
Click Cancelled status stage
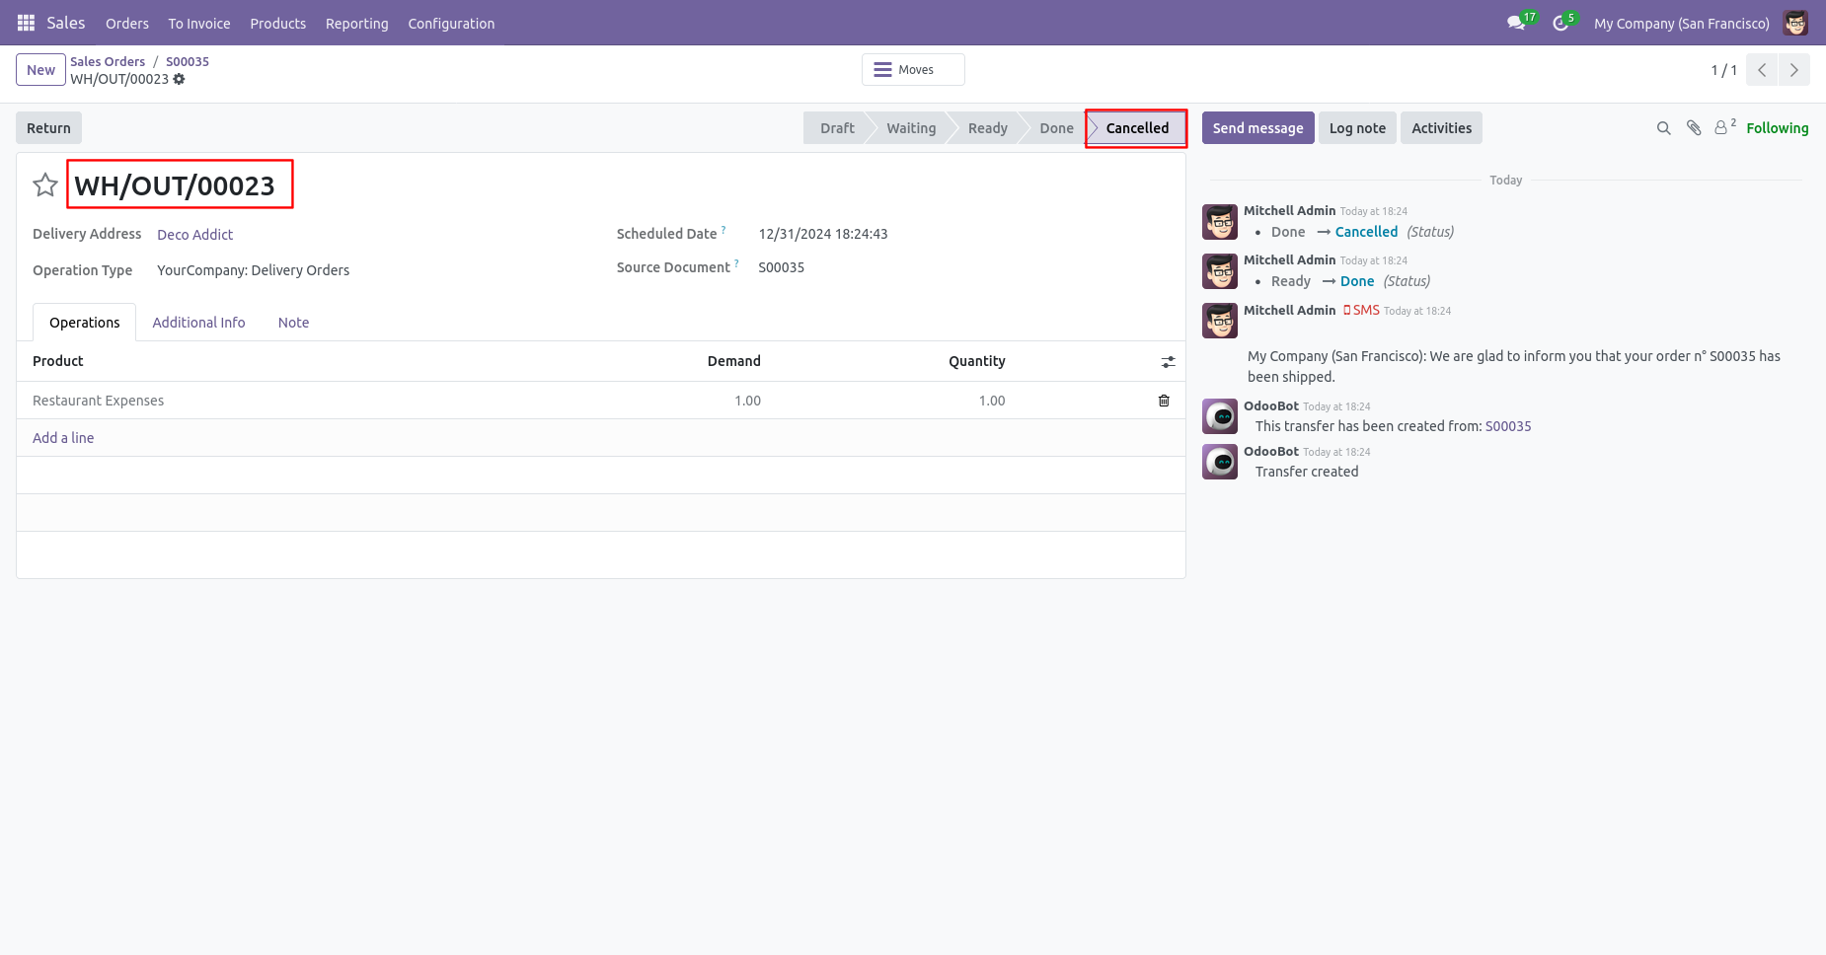click(x=1137, y=128)
